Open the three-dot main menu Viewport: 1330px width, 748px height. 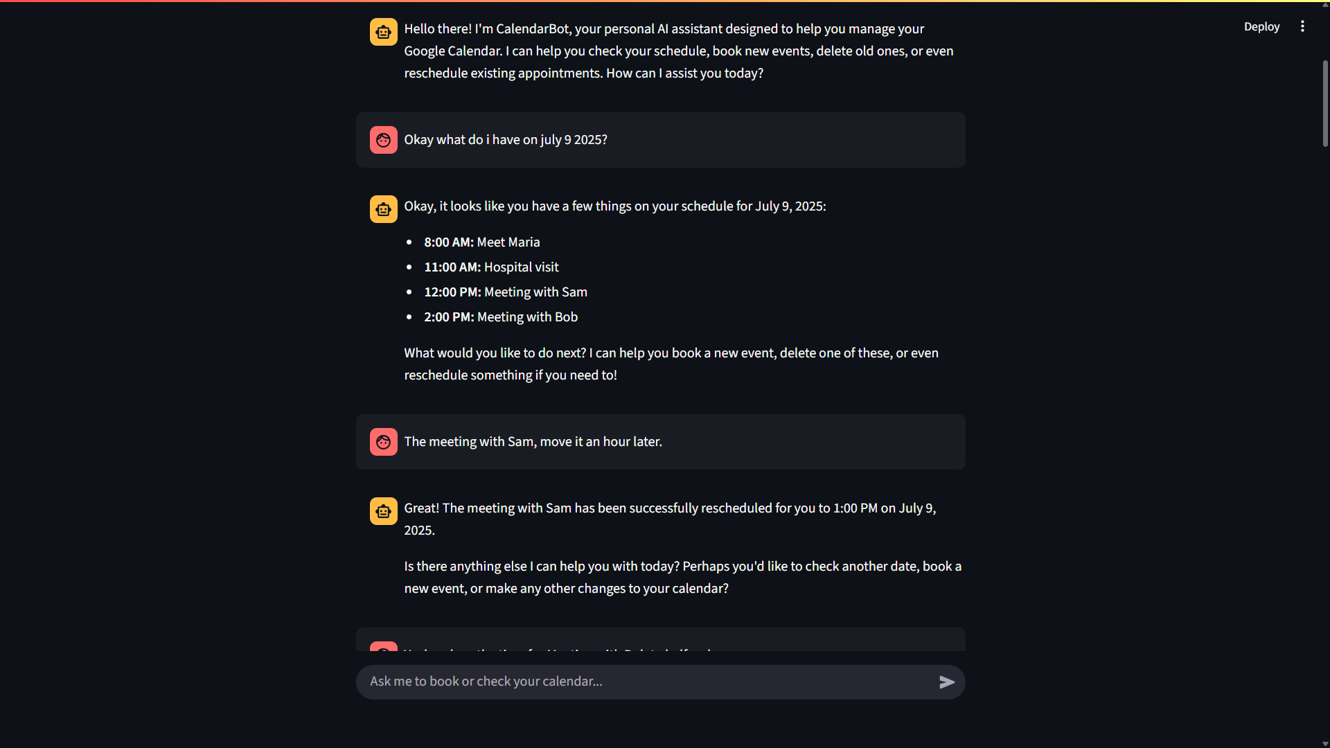click(1302, 26)
